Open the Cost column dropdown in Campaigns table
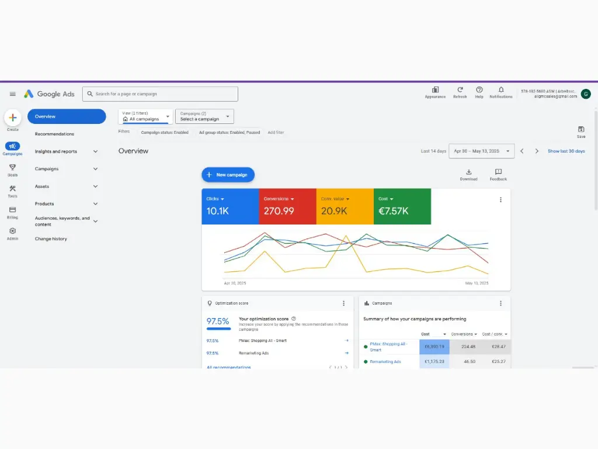Image resolution: width=598 pixels, height=449 pixels. tap(434, 334)
